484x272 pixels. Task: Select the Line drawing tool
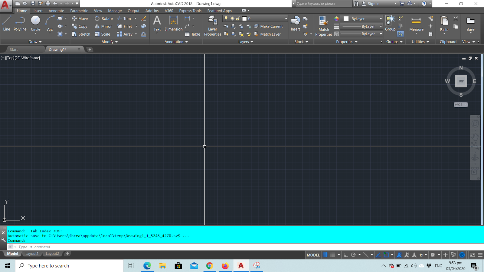tap(7, 24)
